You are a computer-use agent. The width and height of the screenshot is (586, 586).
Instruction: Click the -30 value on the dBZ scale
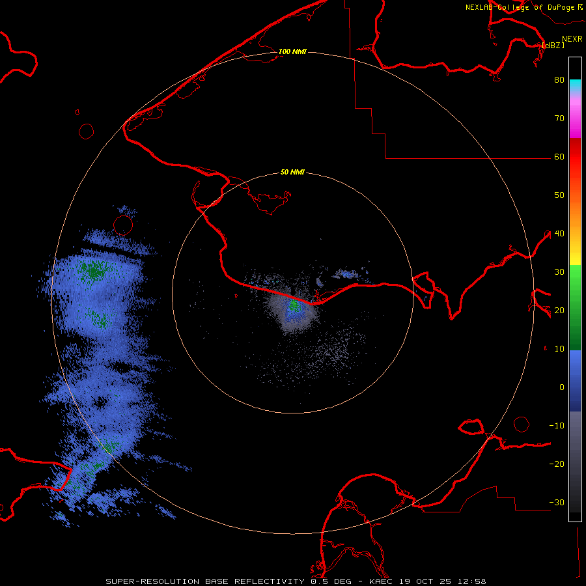tap(557, 502)
